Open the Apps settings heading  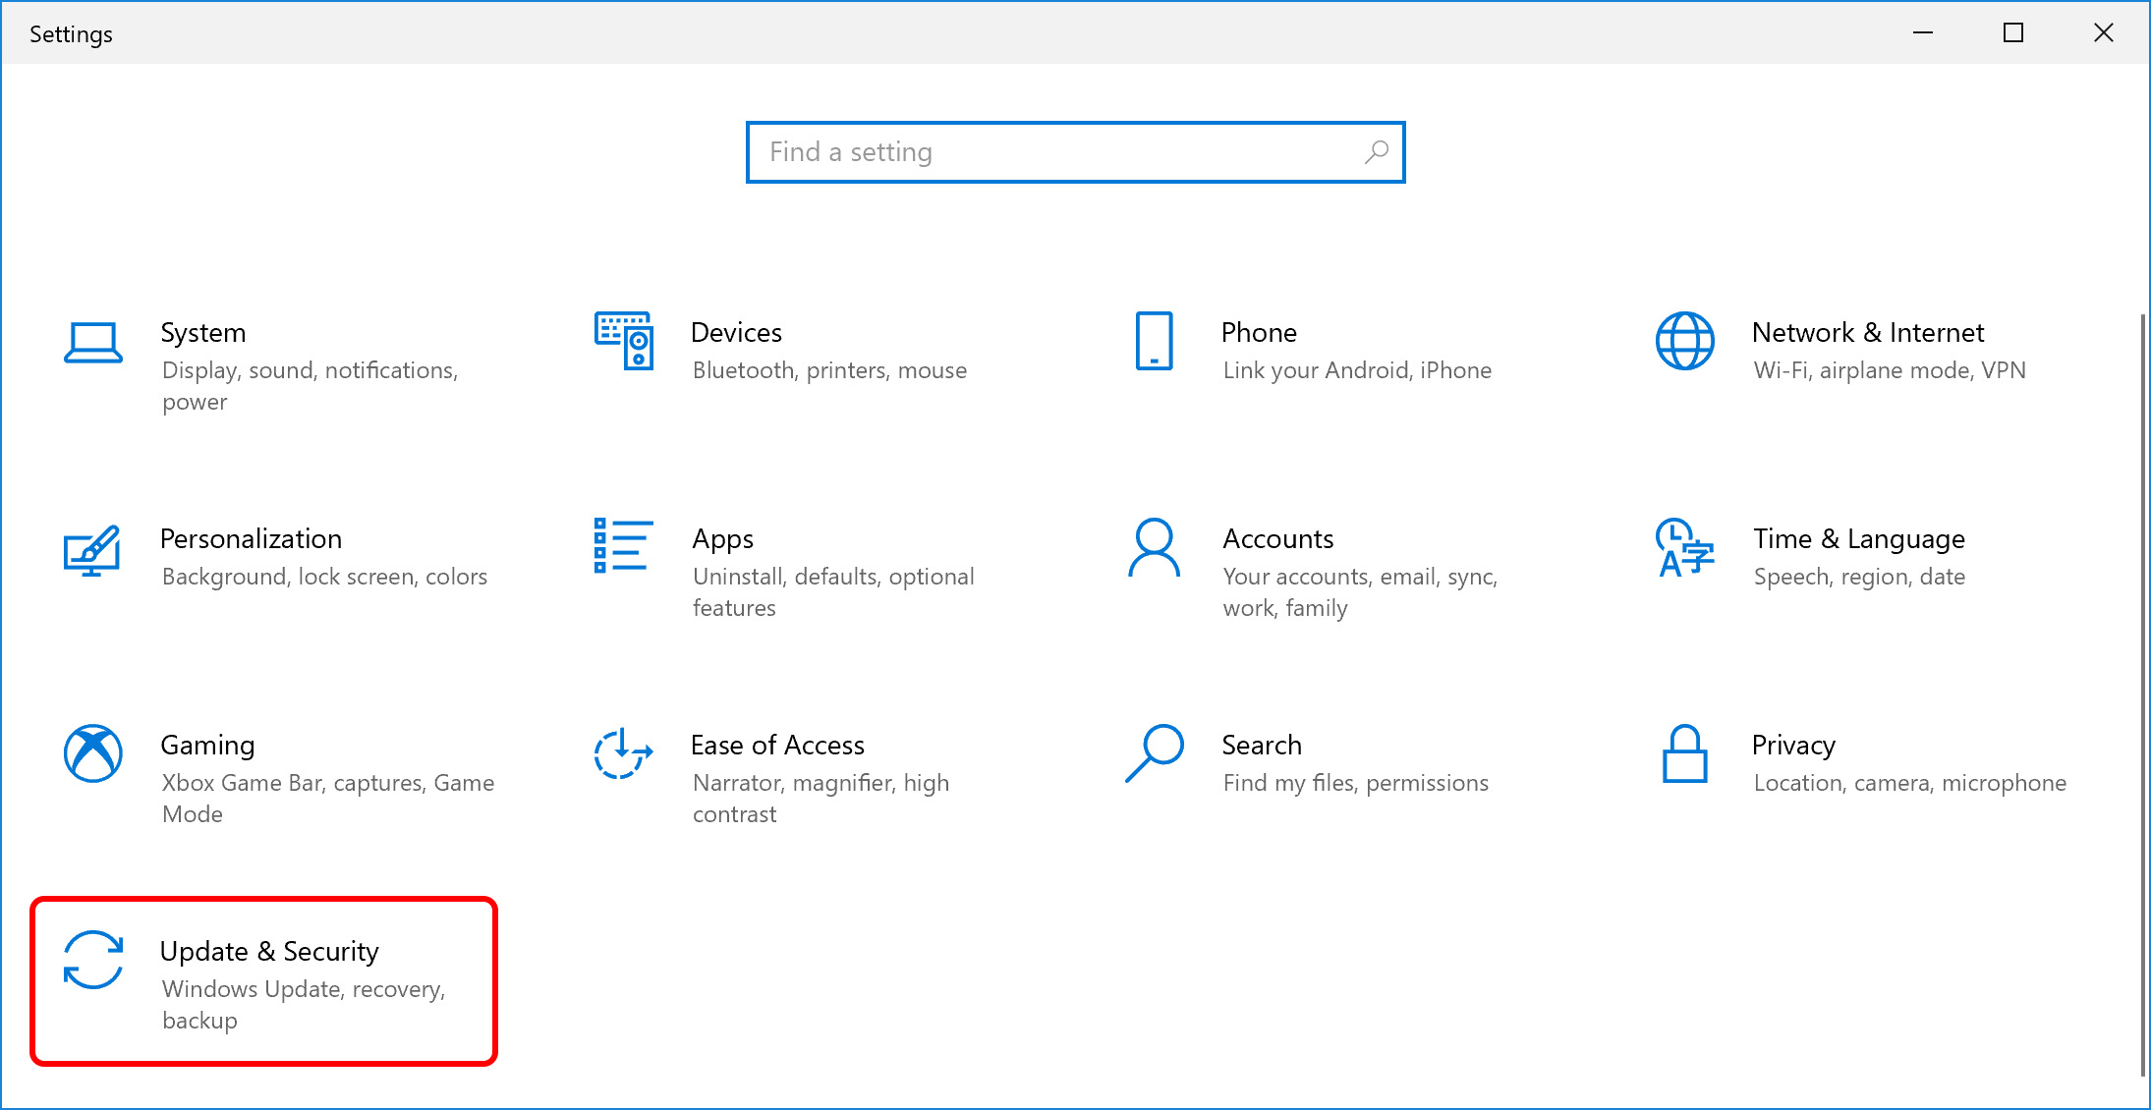tap(723, 539)
